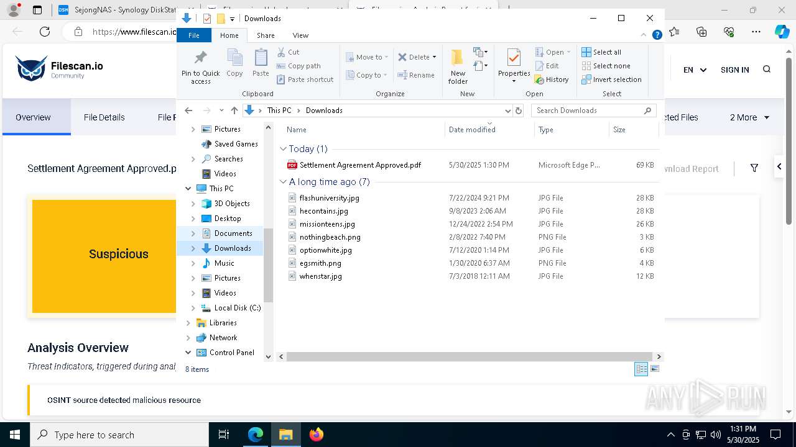This screenshot has width=796, height=447.
Task: Click Copy path in Clipboard group
Action: (298, 66)
